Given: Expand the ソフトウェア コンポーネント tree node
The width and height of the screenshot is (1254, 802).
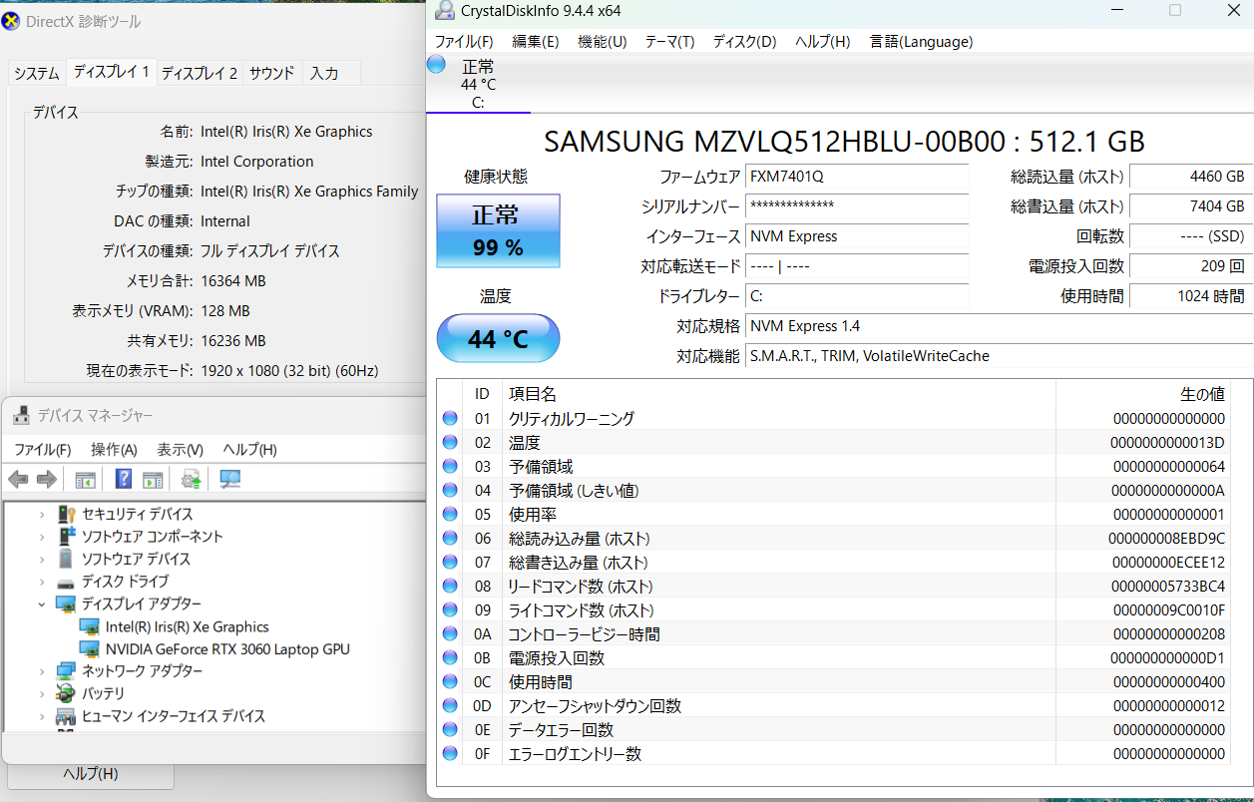Looking at the screenshot, I should (42, 537).
